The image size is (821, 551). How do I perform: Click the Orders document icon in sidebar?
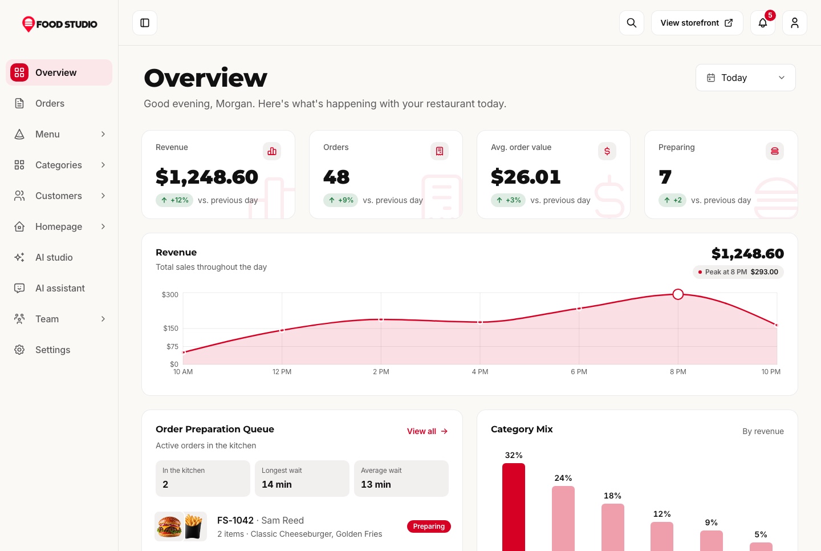point(19,103)
